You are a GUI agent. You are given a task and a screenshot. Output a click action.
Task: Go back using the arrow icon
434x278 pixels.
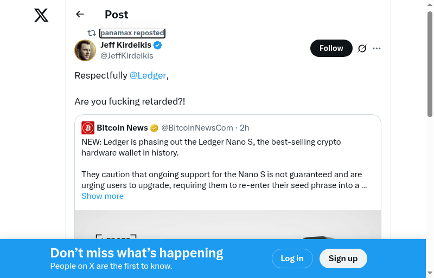tap(80, 15)
